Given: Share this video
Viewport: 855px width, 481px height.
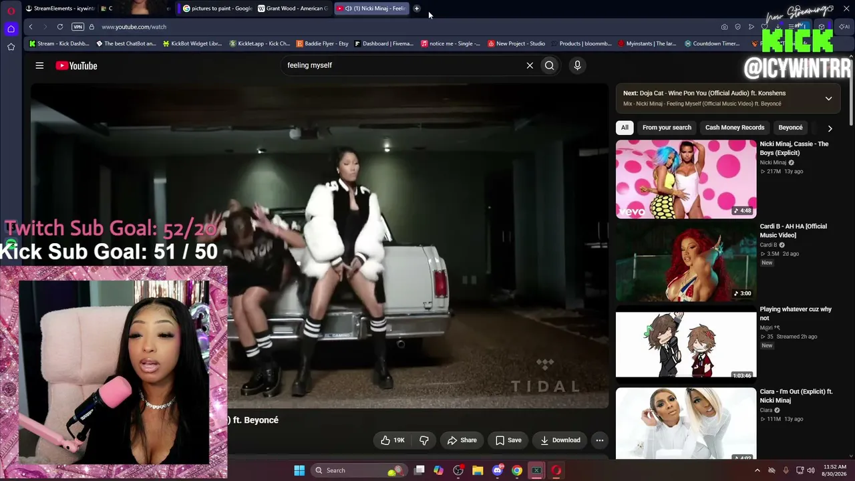Looking at the screenshot, I should tap(462, 440).
